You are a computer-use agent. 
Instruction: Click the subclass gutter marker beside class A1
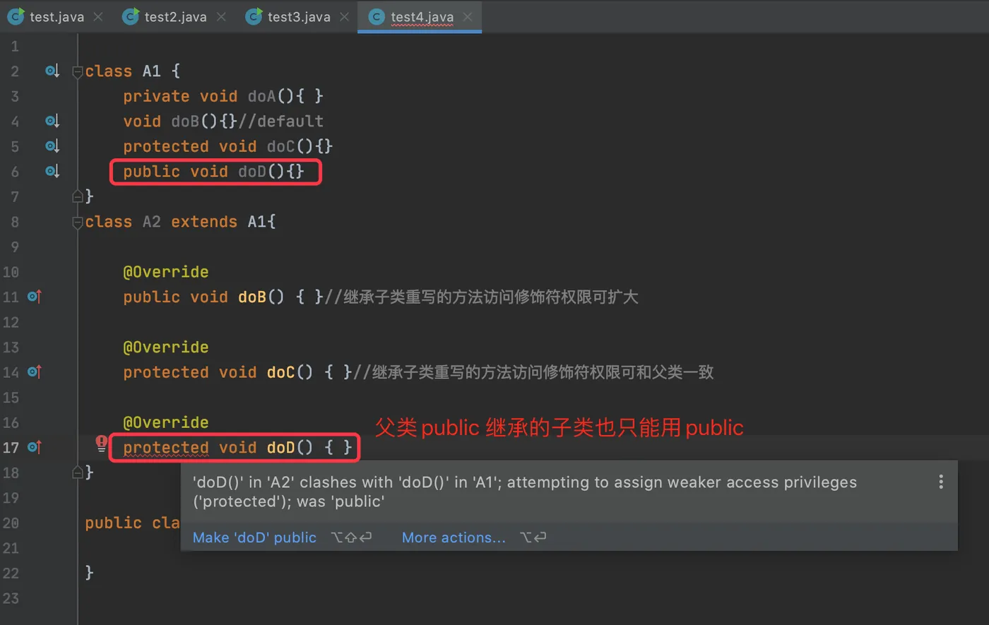[x=52, y=71]
